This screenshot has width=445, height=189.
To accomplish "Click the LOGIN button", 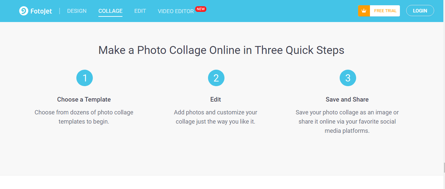I will coord(420,11).
